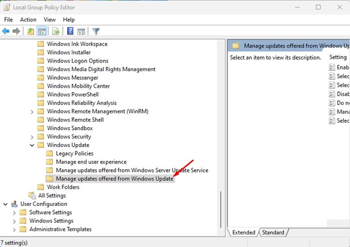The image size is (350, 247).
Task: Click folder icon beside Software Settings
Action: pos(23,212)
